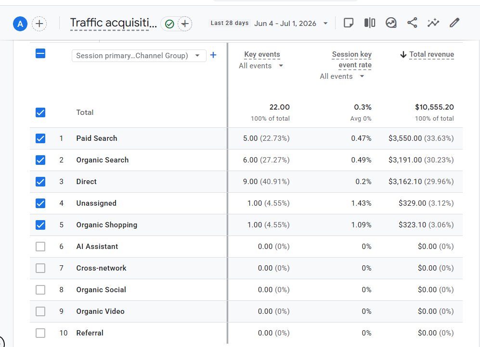Open the date range dropdown arrow
The width and height of the screenshot is (480, 347).
(x=325, y=23)
